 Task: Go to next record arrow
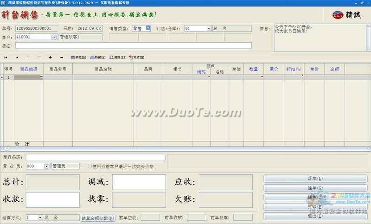(28, 58)
